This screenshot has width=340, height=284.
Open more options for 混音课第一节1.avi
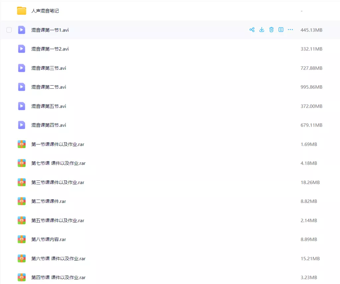click(x=290, y=30)
